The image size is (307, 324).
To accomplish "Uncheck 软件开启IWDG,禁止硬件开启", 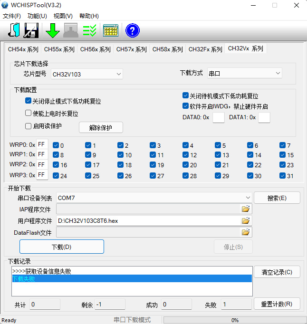I will [x=185, y=106].
